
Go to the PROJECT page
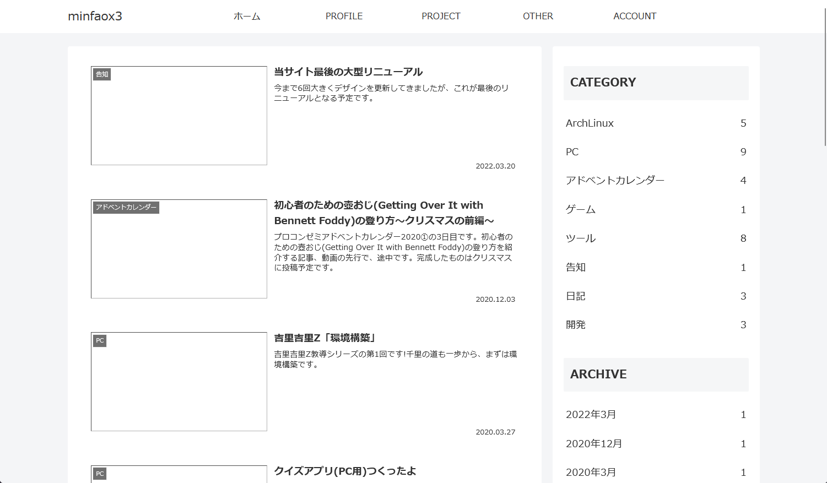[441, 16]
